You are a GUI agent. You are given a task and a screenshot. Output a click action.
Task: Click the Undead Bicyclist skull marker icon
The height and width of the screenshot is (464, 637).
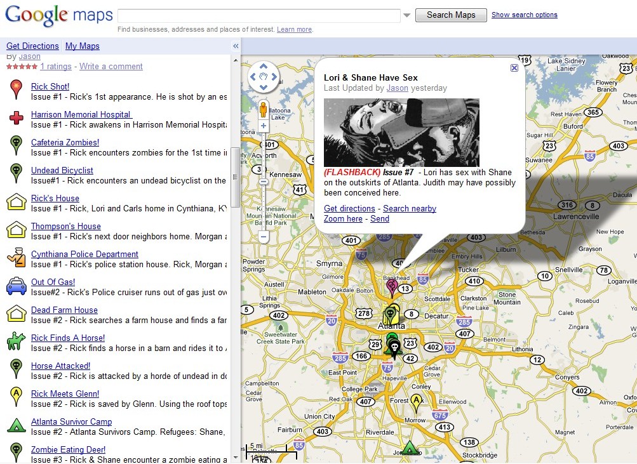16,173
